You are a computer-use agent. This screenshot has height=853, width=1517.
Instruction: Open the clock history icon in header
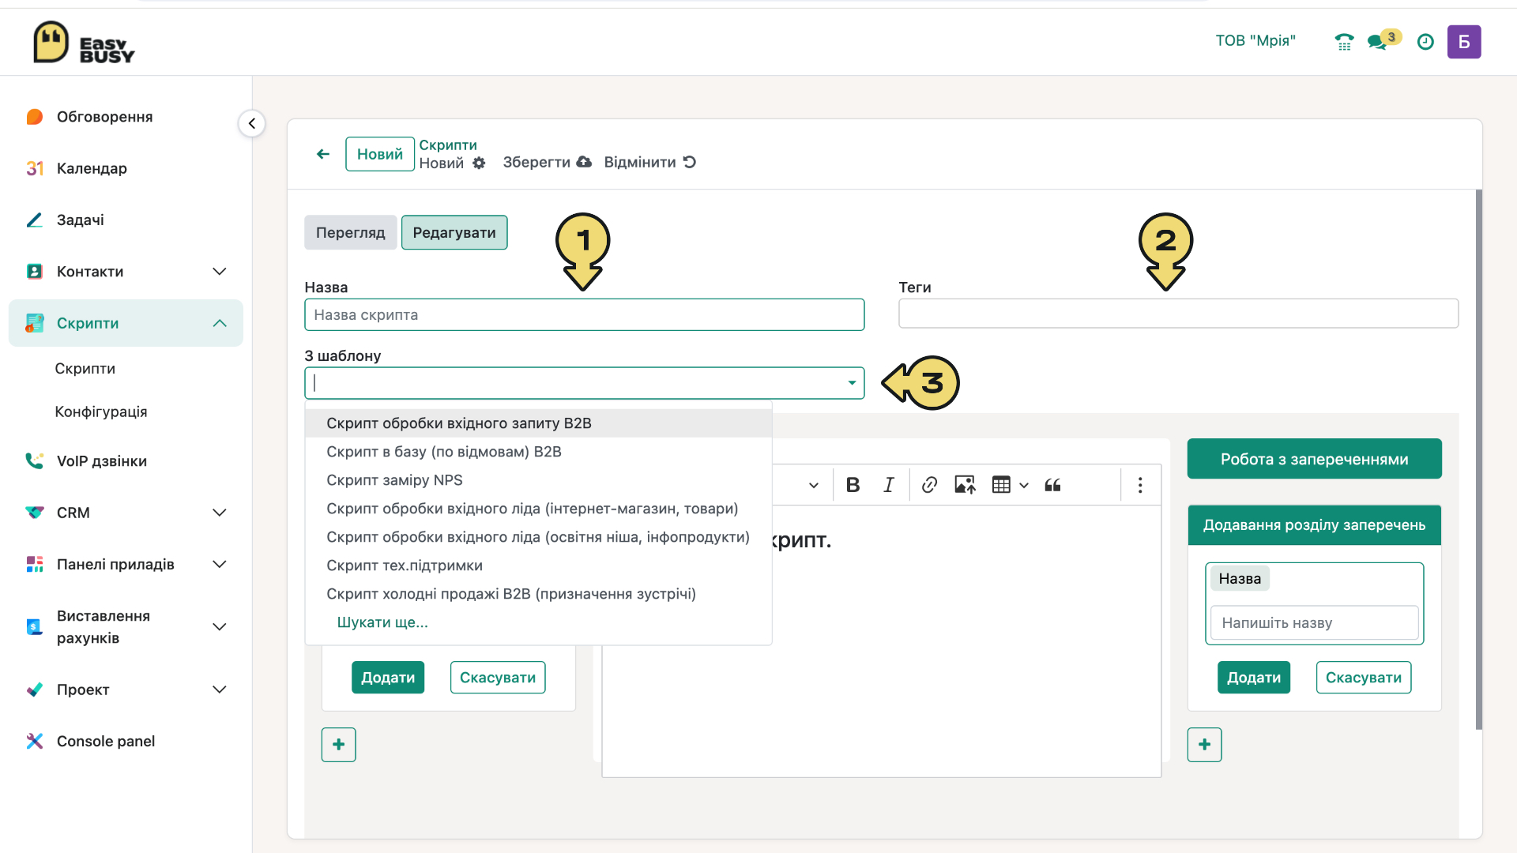click(1425, 42)
